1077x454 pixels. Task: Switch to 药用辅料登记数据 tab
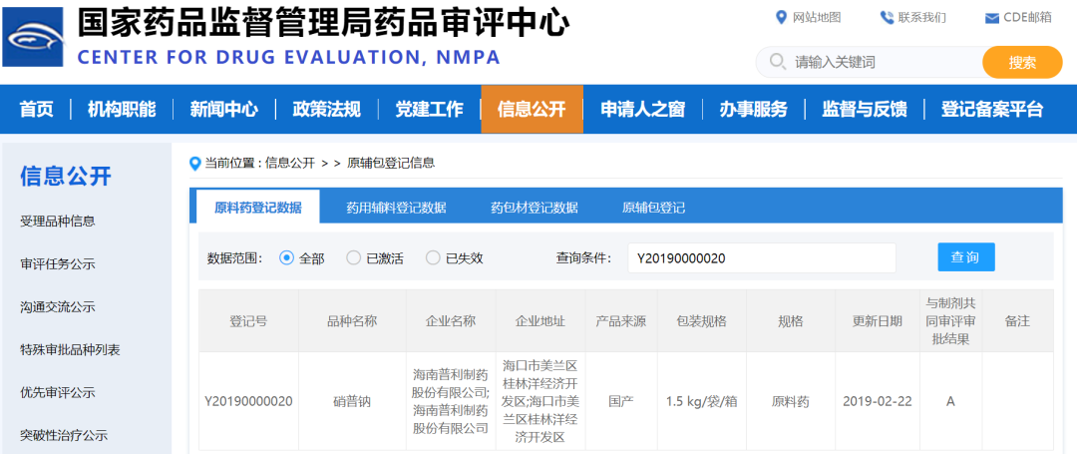coord(396,208)
